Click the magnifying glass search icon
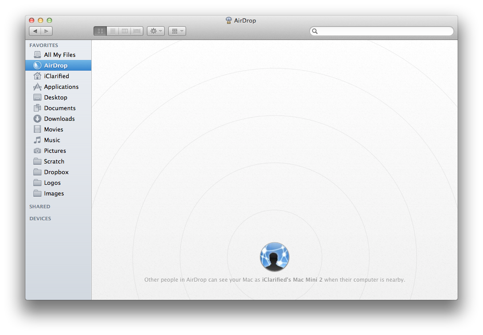The width and height of the screenshot is (483, 335). [315, 31]
